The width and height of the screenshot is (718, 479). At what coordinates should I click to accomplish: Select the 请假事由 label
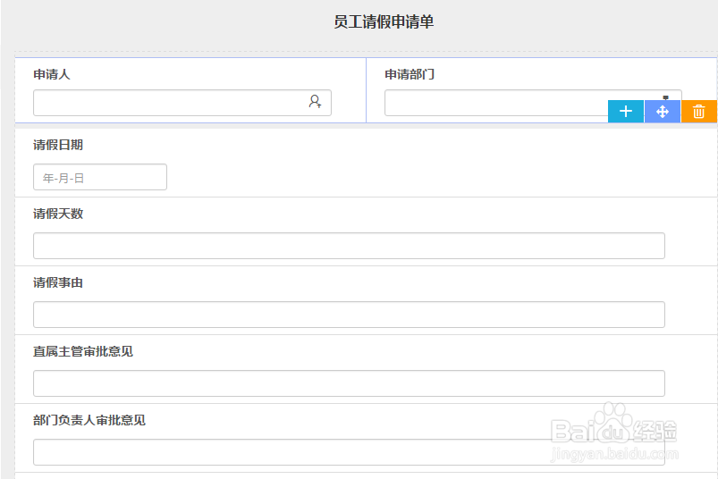click(58, 282)
